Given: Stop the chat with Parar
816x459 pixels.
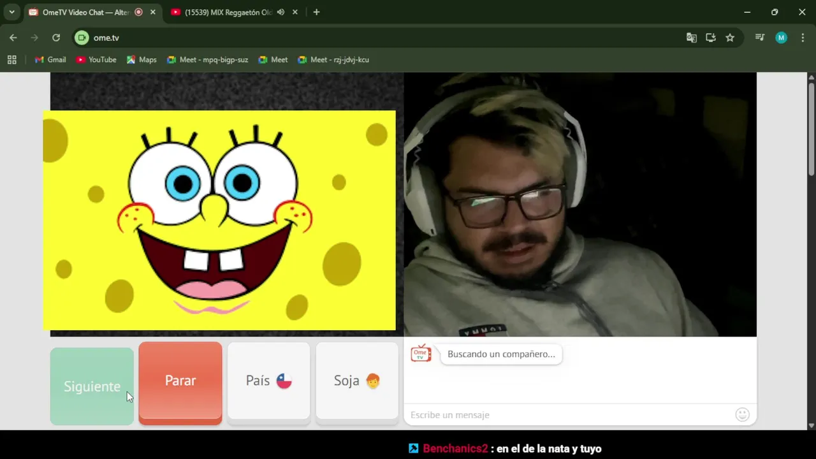Looking at the screenshot, I should 180,382.
